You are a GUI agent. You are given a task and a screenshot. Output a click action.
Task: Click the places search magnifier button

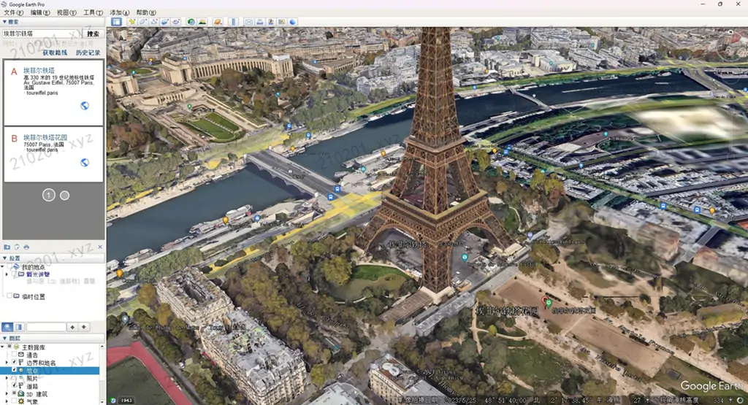pyautogui.click(x=7, y=327)
